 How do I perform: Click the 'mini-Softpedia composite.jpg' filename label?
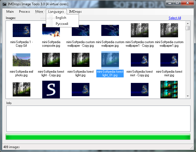51,44
